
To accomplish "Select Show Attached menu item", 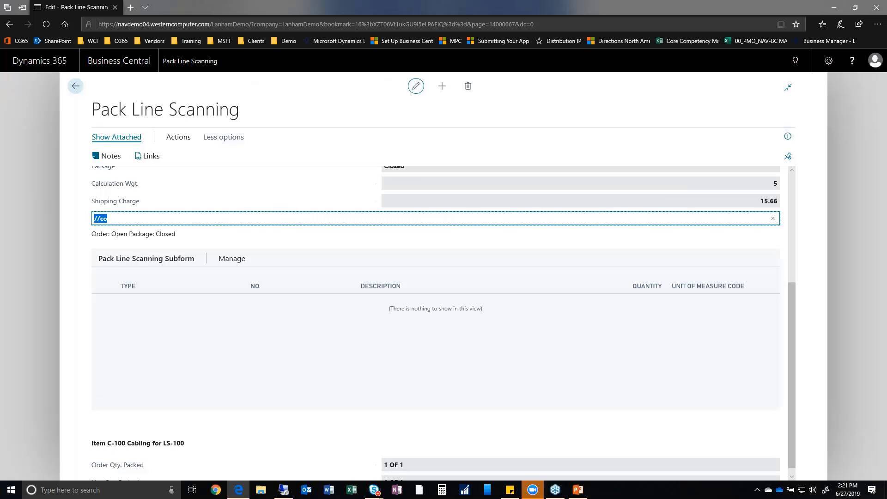I will pos(116,137).
